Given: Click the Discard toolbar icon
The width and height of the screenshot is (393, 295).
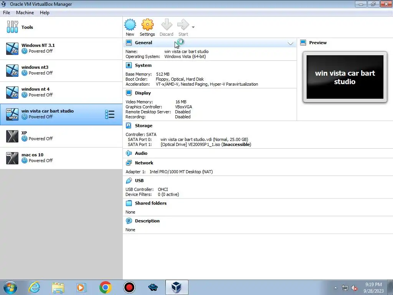Looking at the screenshot, I should click(167, 25).
